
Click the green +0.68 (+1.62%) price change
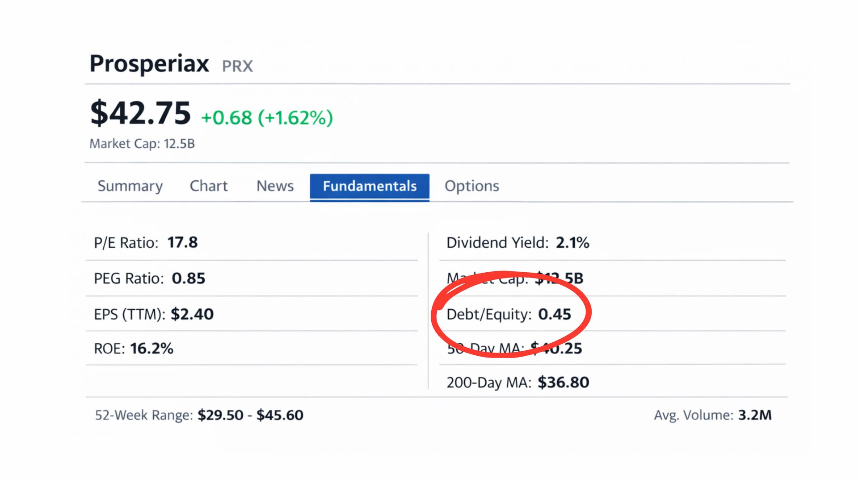pos(267,118)
